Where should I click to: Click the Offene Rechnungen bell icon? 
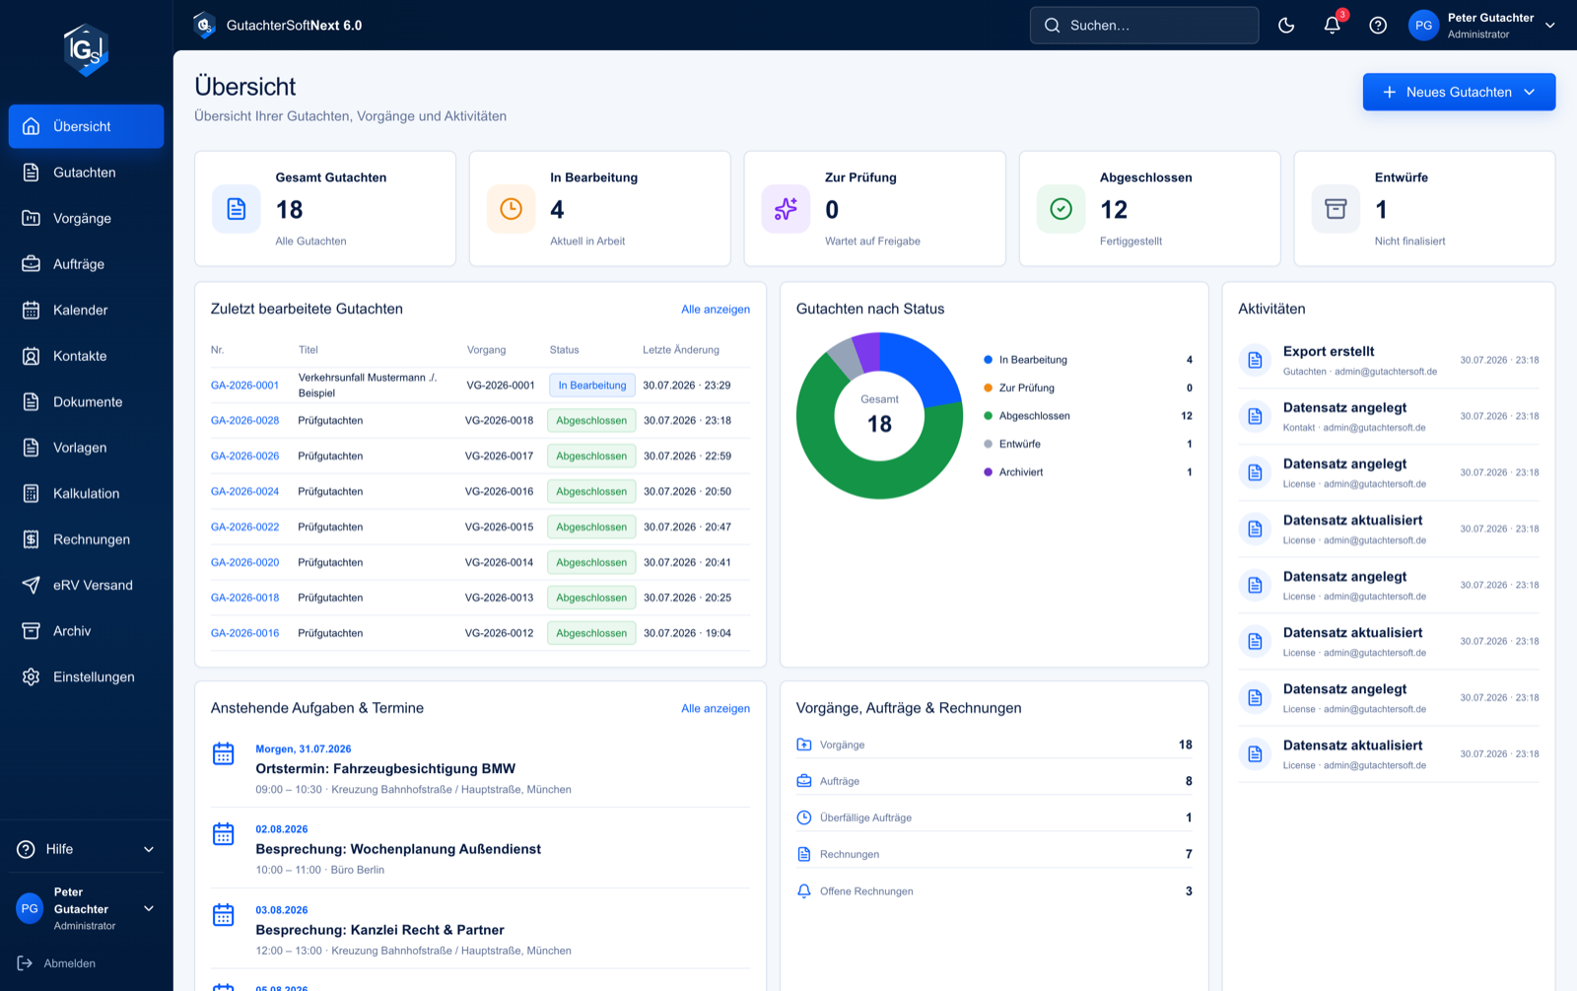tap(804, 891)
